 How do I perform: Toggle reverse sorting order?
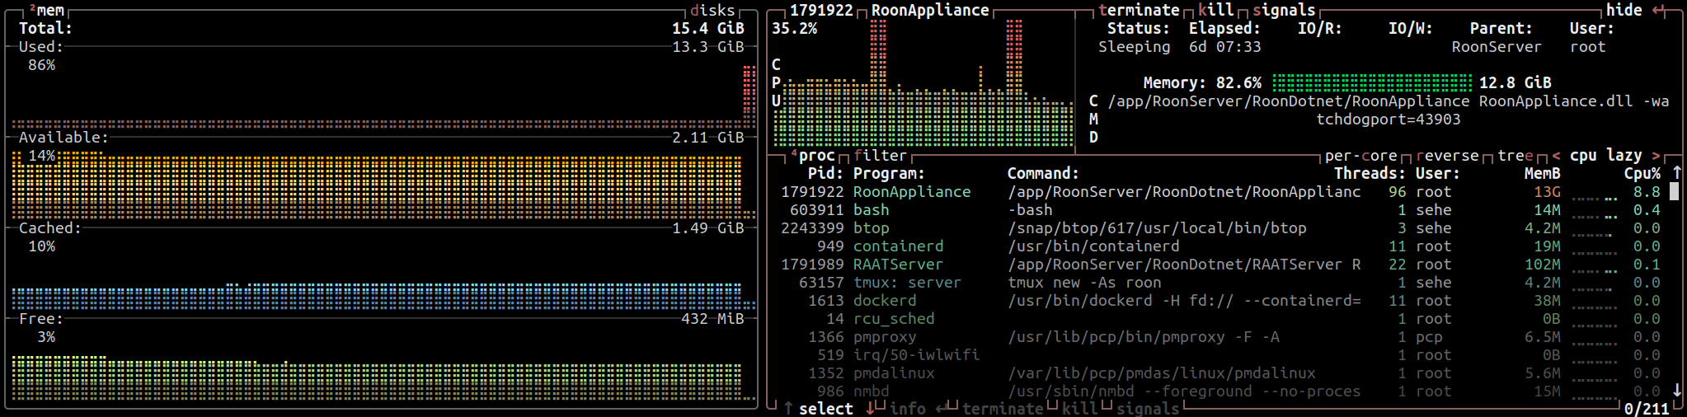(1447, 156)
